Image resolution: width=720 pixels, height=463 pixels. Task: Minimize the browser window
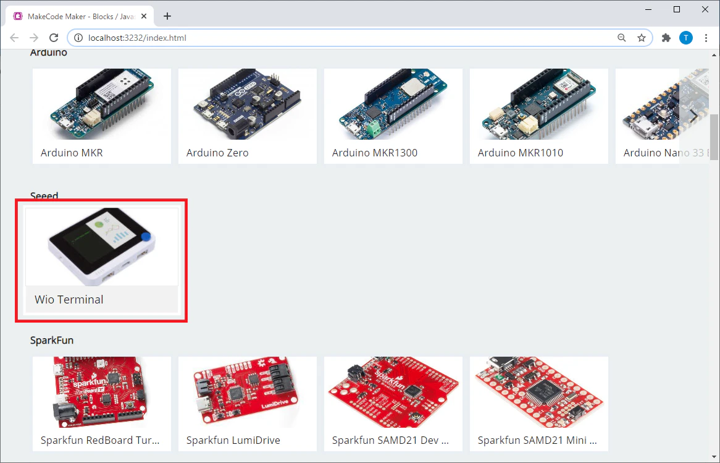(648, 9)
